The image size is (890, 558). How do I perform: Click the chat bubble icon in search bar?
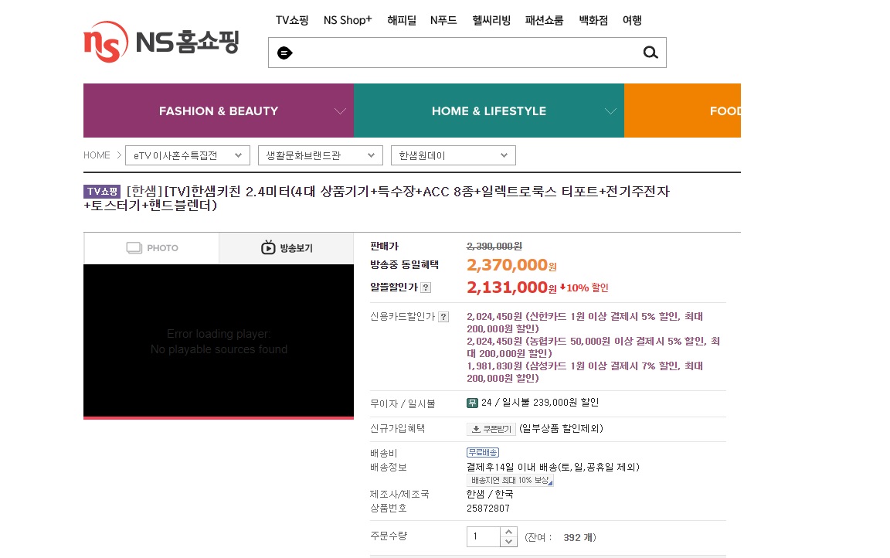284,53
